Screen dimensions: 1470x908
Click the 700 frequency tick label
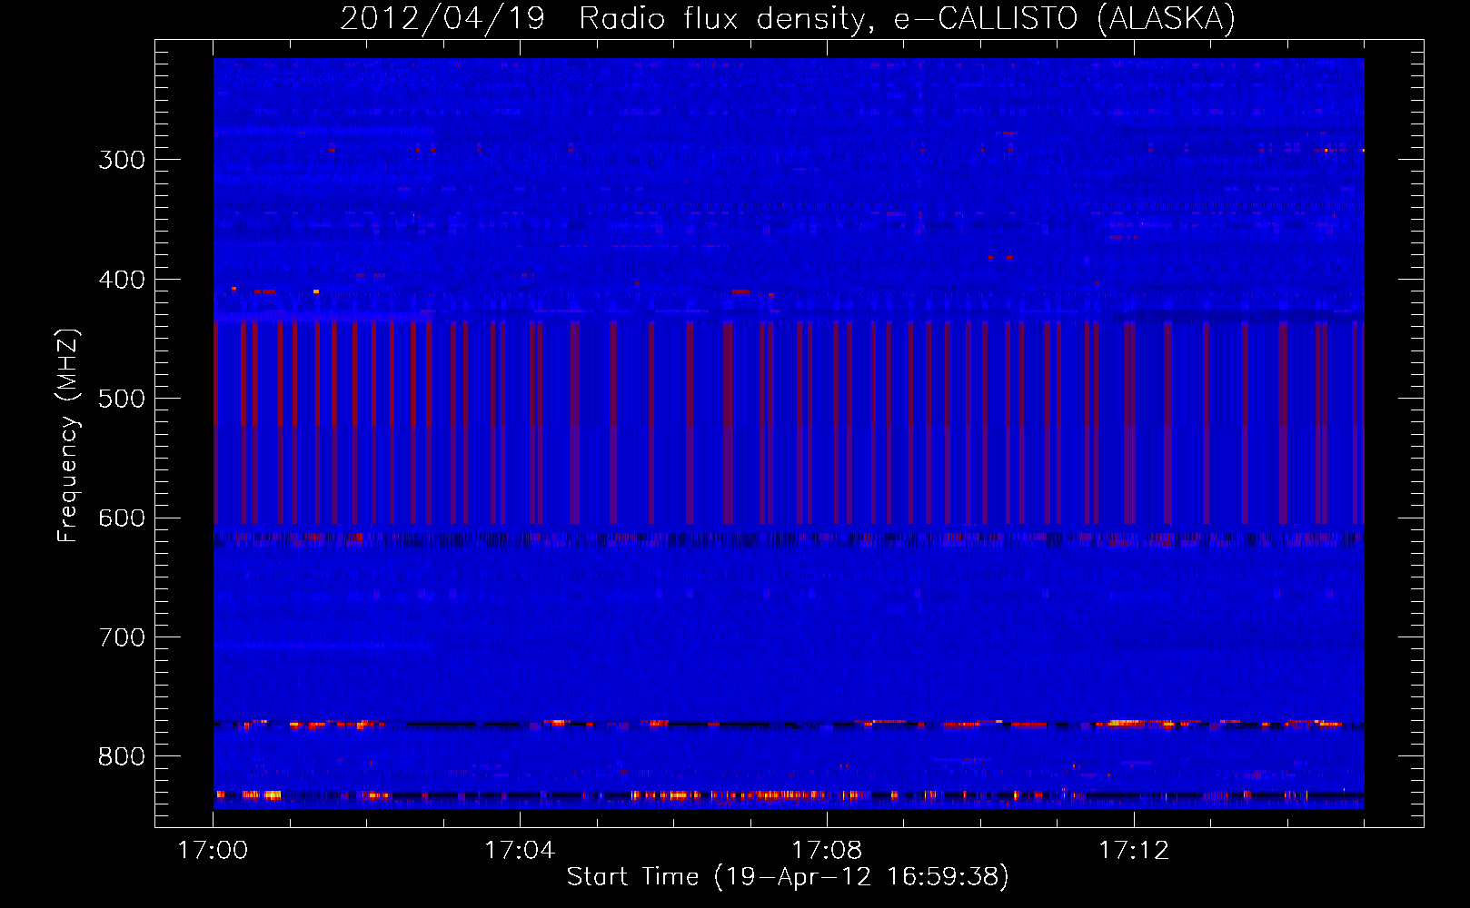(122, 637)
